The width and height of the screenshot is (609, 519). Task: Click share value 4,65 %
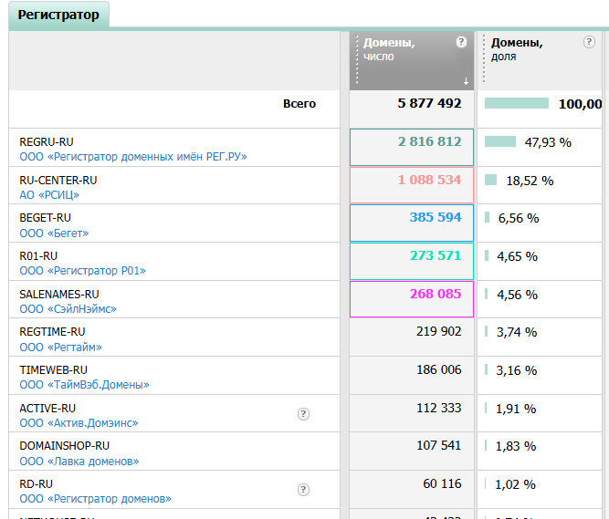pos(518,256)
